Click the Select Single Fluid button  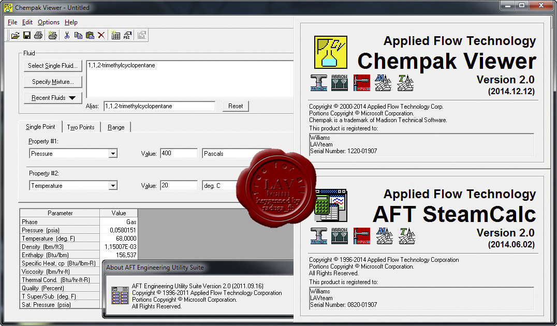coord(53,65)
